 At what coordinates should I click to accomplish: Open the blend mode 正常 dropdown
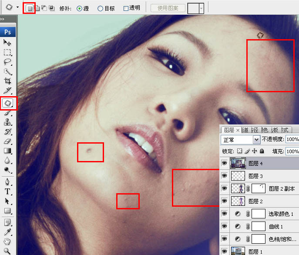257,140
